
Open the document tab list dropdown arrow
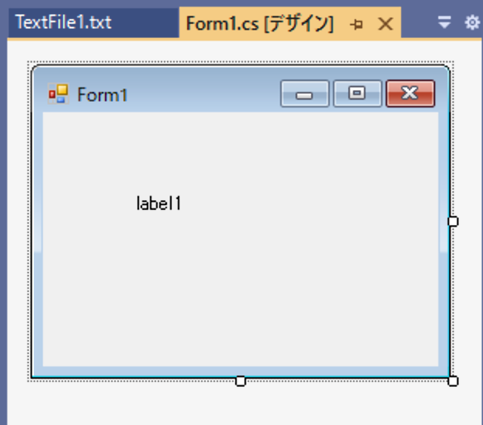[x=444, y=22]
